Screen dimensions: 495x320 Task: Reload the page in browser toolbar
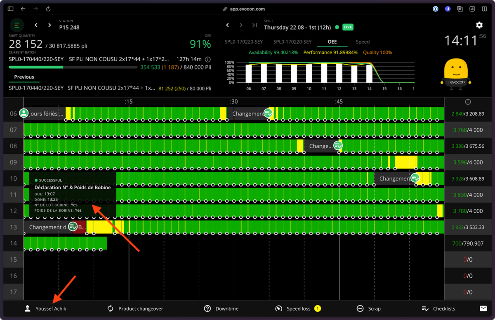point(48,9)
